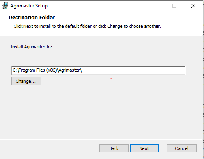The width and height of the screenshot is (204, 159).
Task: Cancel the Agrimaster installation
Action: 182,148
